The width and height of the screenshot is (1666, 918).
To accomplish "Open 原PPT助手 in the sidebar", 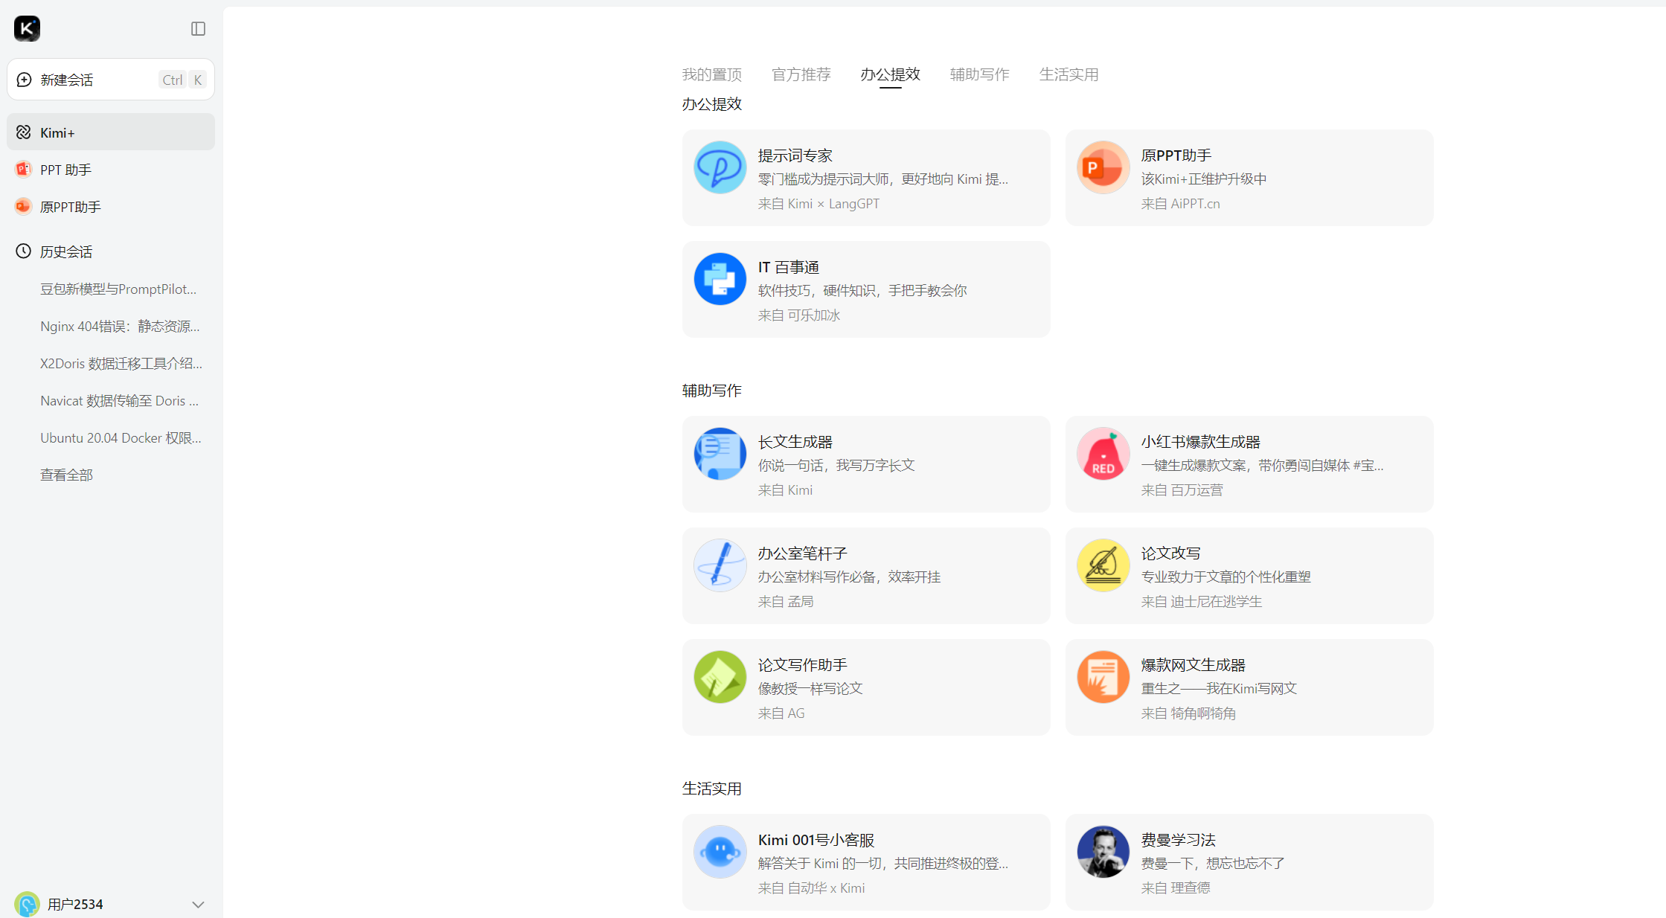I will [x=111, y=207].
